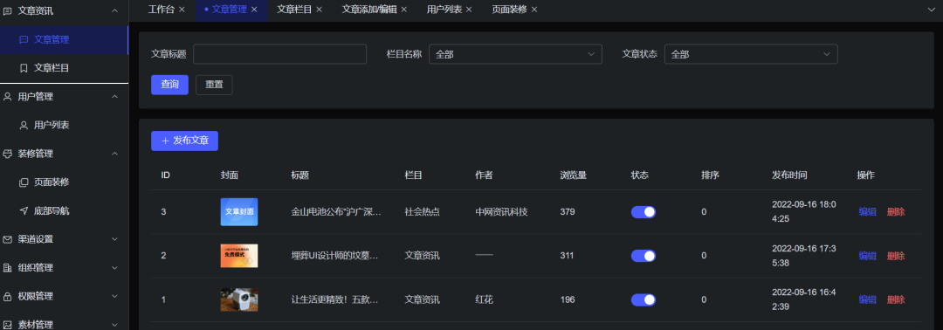Click the 权限管理 lock icon
The width and height of the screenshot is (943, 330).
click(x=8, y=296)
